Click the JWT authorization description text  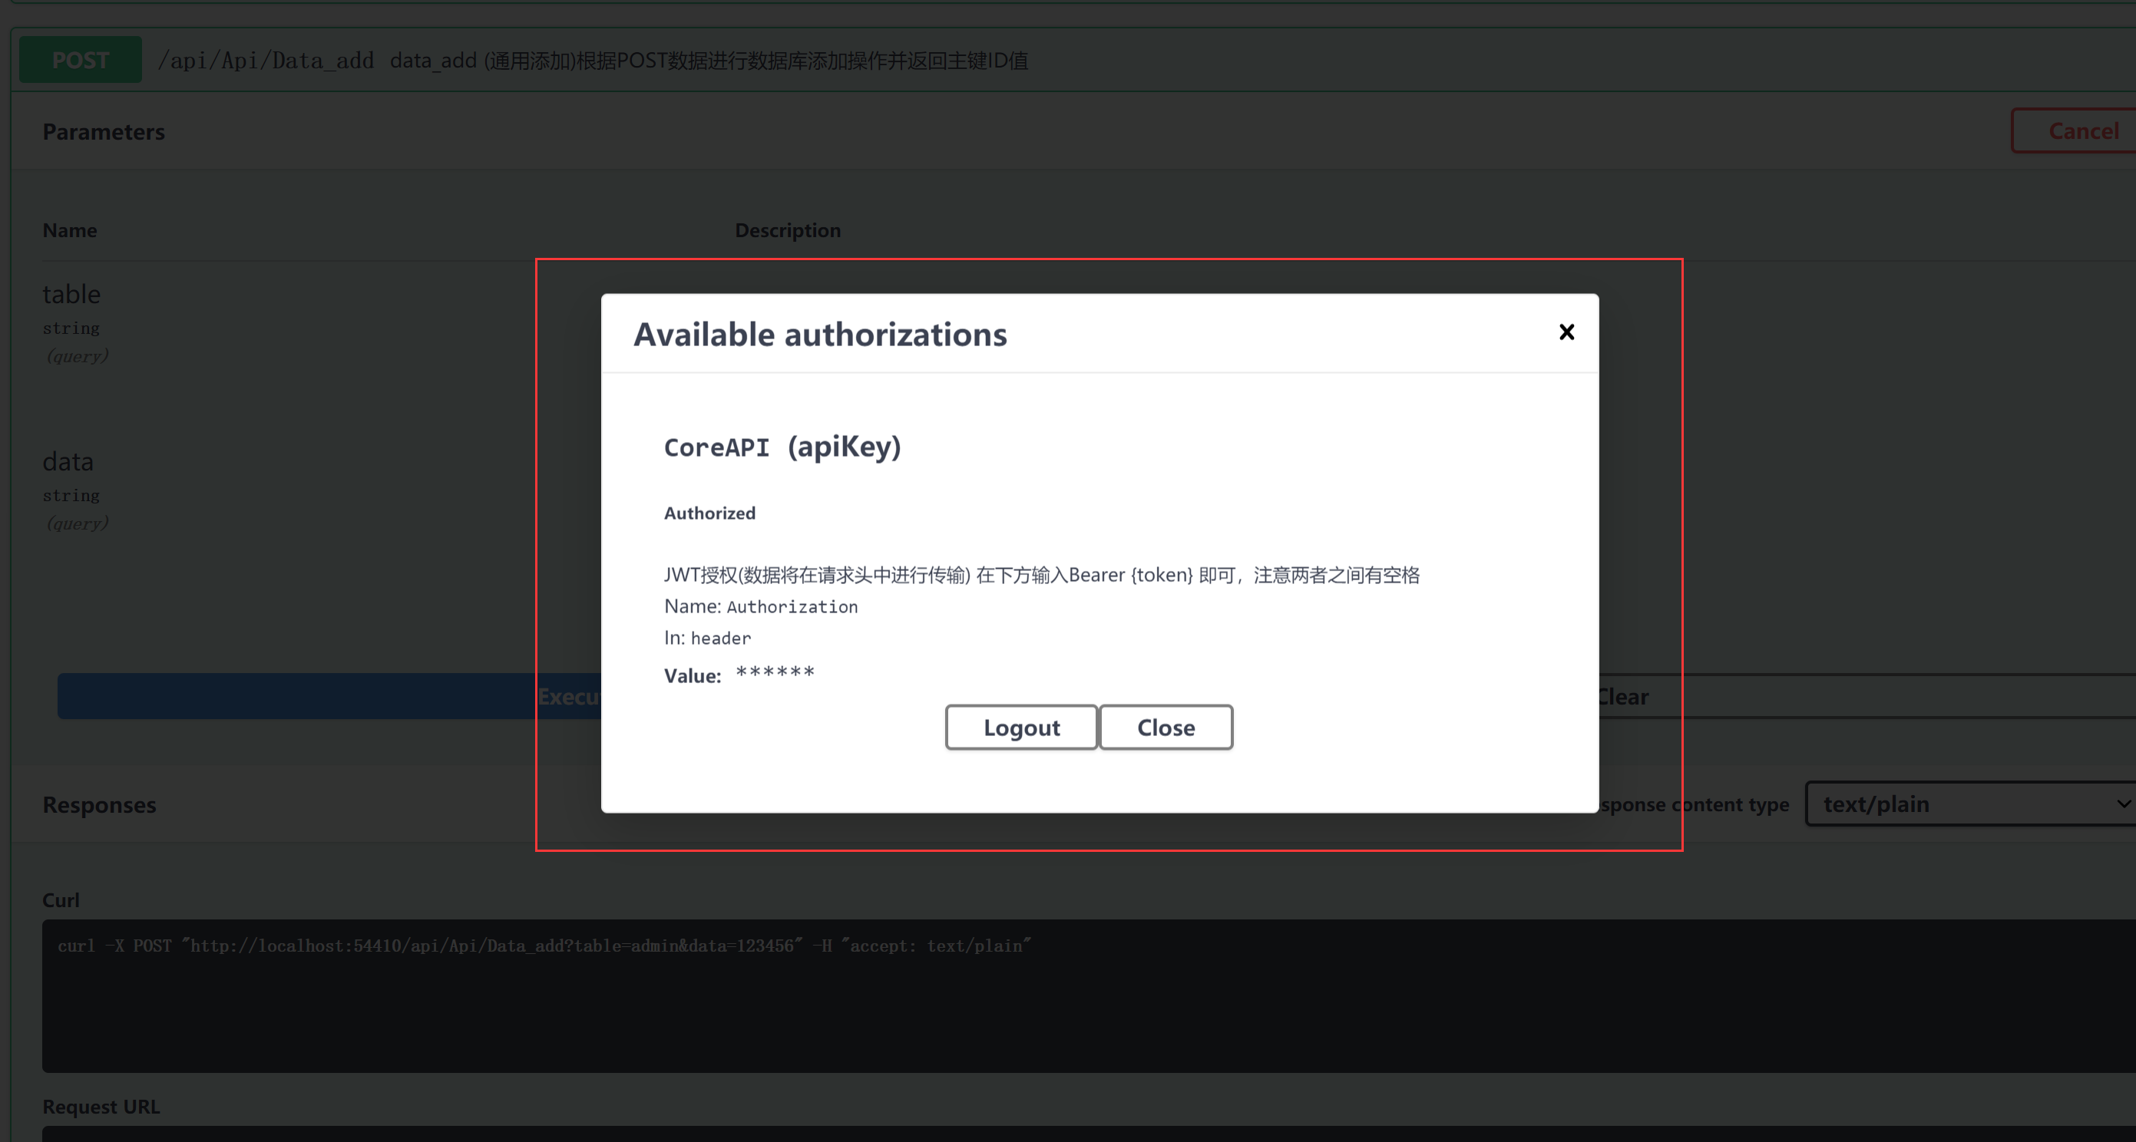1041,575
